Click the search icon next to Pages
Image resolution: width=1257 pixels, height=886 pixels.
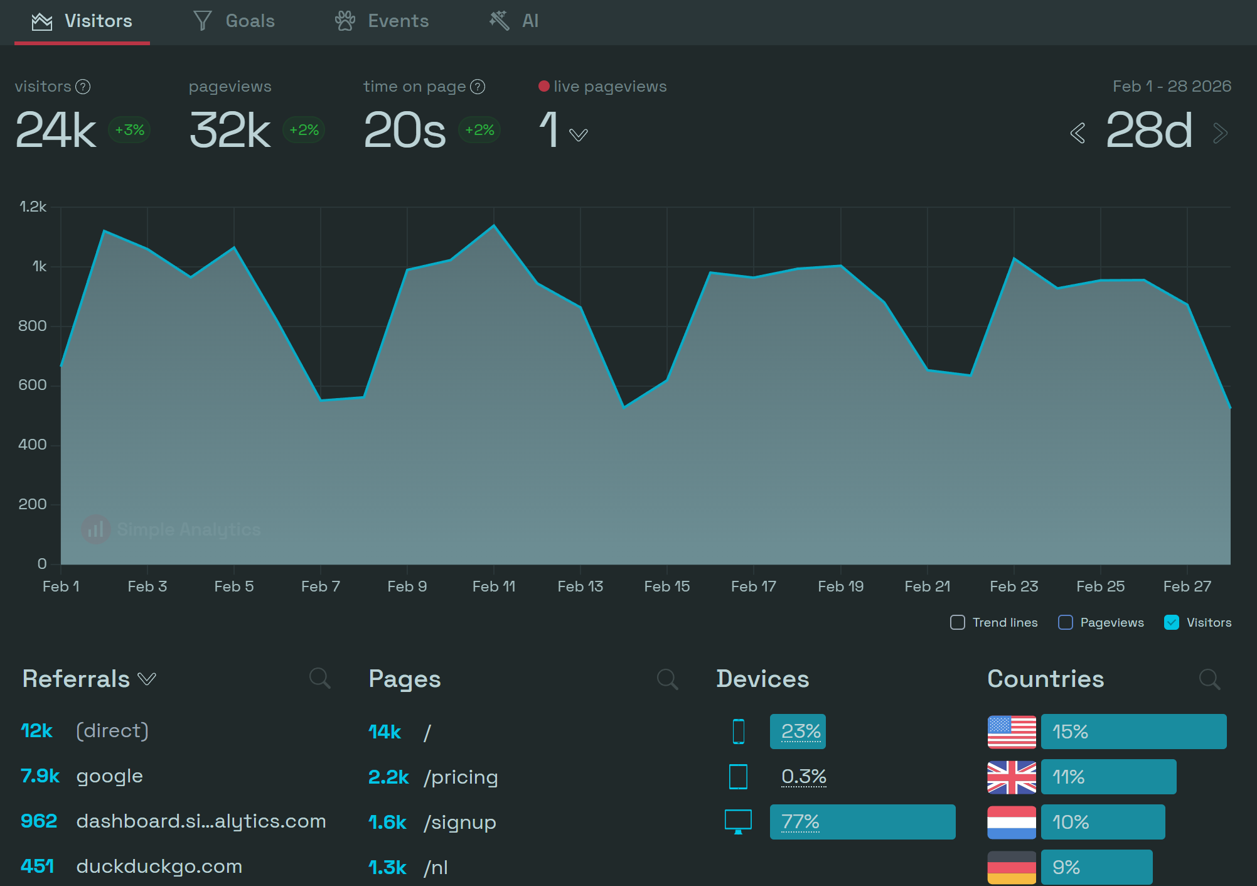coord(668,679)
